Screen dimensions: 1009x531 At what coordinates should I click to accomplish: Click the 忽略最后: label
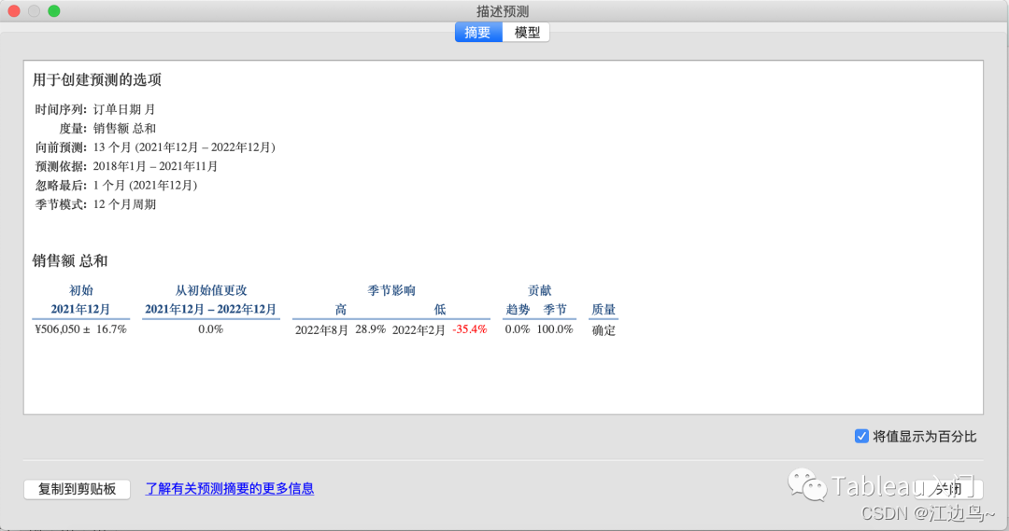pyautogui.click(x=61, y=185)
